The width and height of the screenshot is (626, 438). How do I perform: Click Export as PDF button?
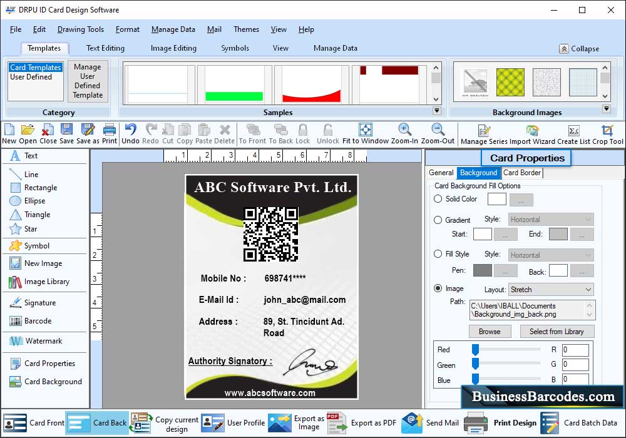click(362, 423)
